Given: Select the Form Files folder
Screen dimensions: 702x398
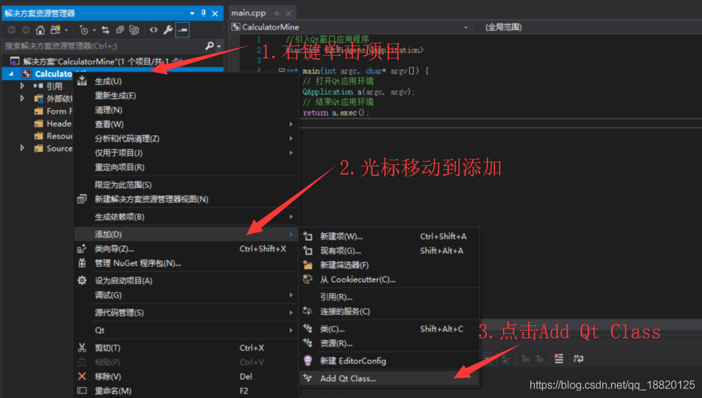Looking at the screenshot, I should point(53,111).
